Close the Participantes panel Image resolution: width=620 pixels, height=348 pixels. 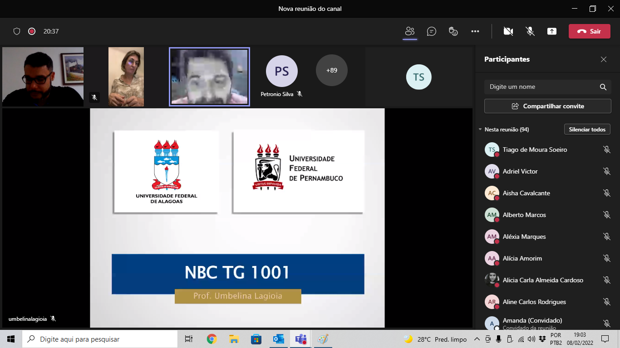coord(603,59)
